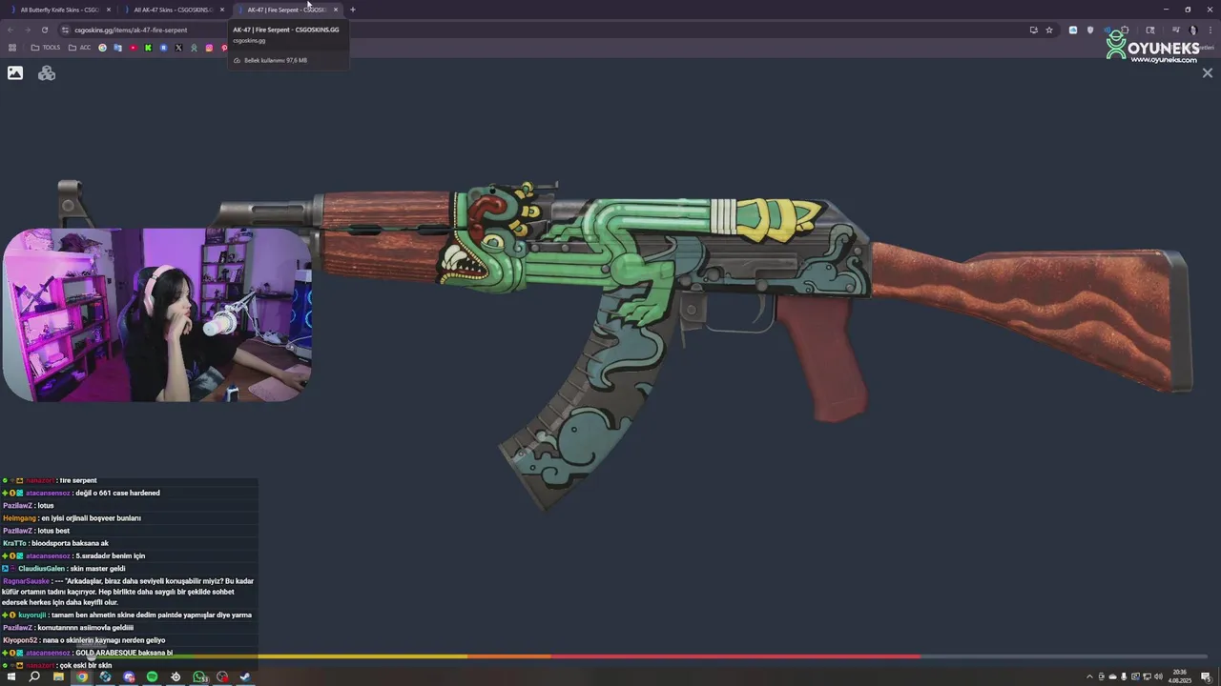Switch to the All AK-47 Skins tab
Image resolution: width=1221 pixels, height=686 pixels.
(173, 10)
